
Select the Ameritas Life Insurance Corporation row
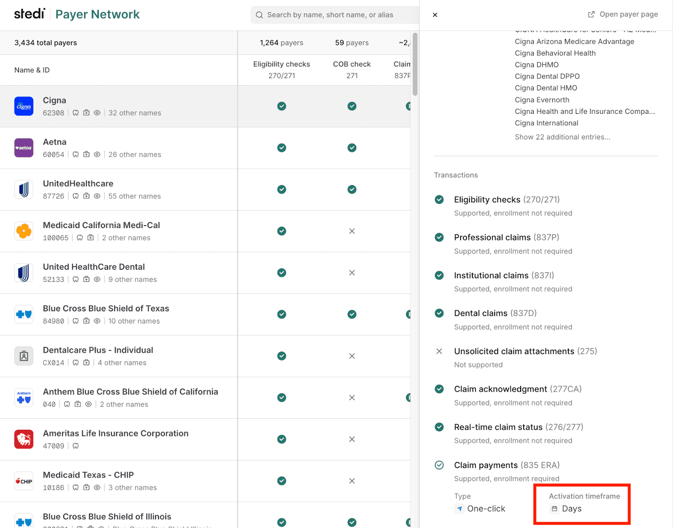(205, 439)
